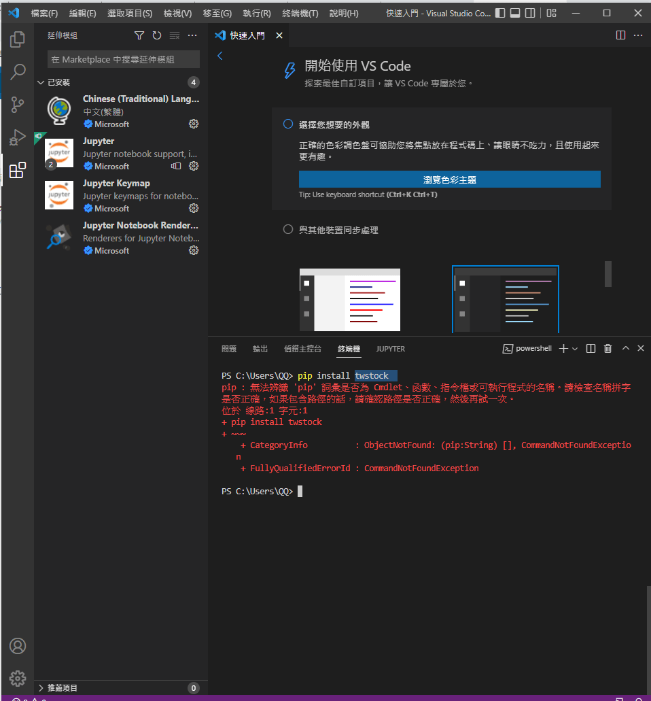Select the Search icon in the activity bar
Image resolution: width=651 pixels, height=701 pixels.
tap(17, 71)
